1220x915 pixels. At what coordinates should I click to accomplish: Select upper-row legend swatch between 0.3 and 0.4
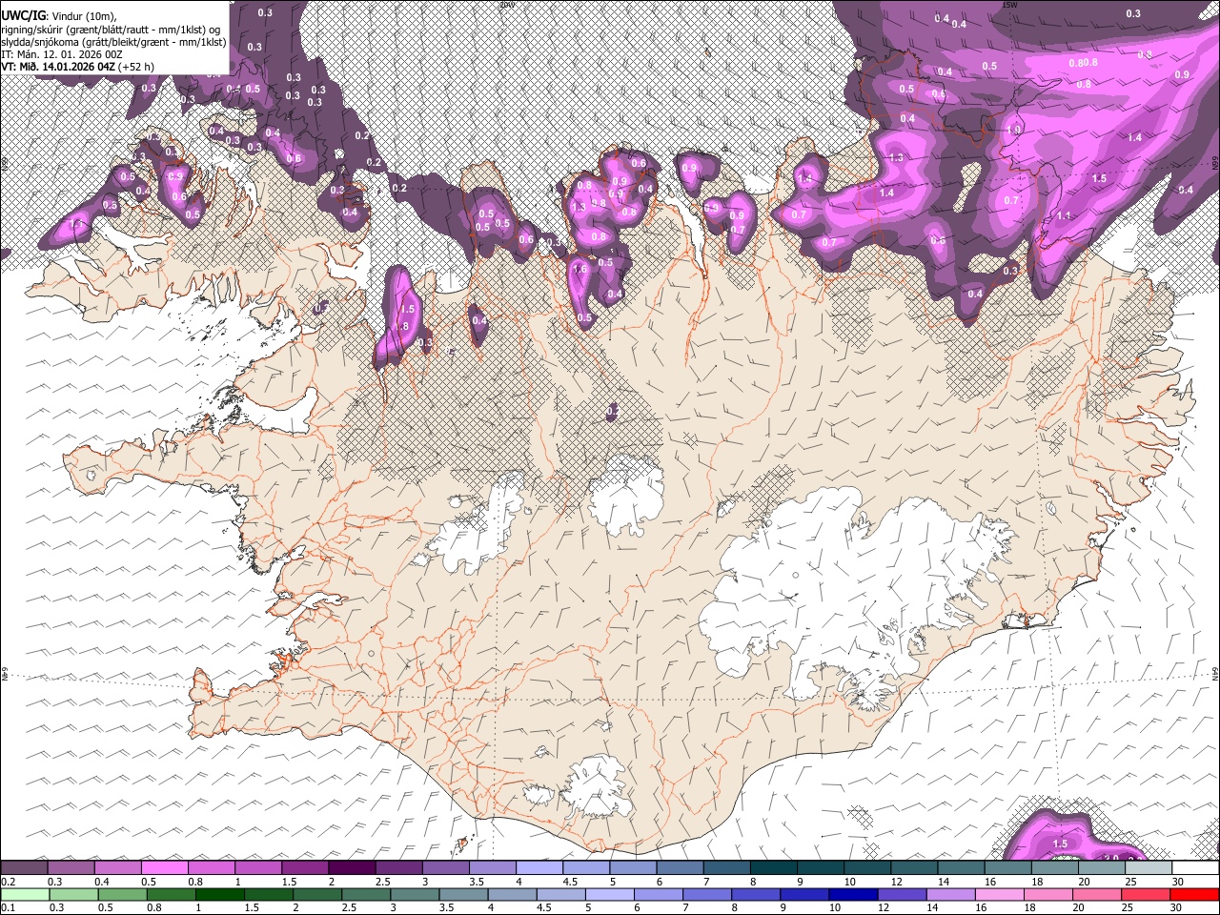[x=71, y=867]
